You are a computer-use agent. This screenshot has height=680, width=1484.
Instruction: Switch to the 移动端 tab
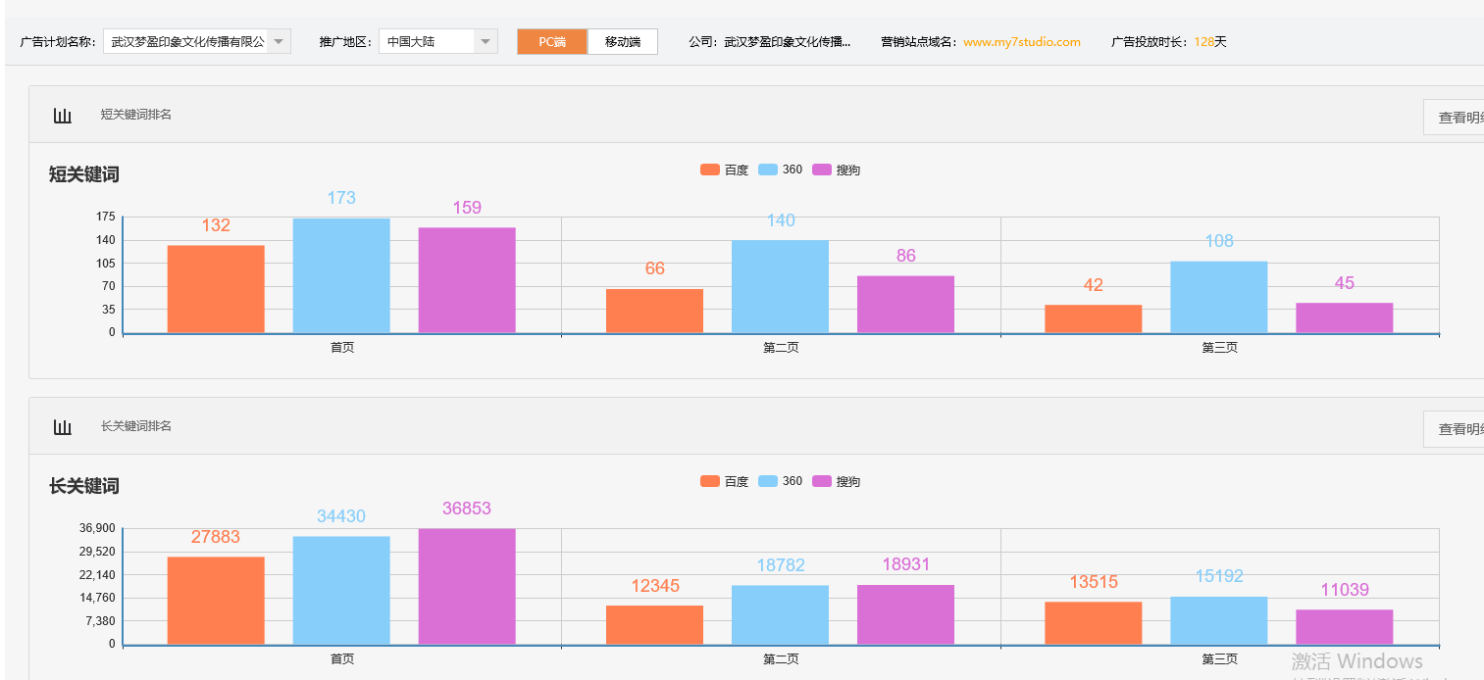pos(622,42)
